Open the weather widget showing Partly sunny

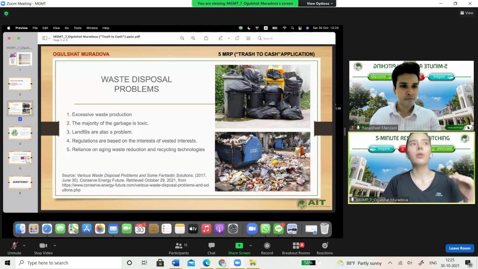tap(359, 263)
